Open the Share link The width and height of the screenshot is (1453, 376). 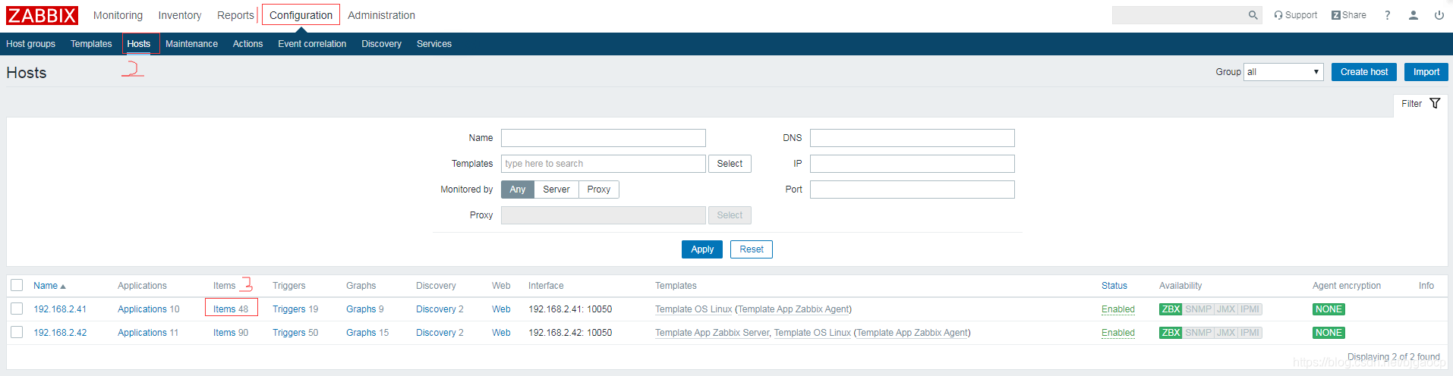click(x=1348, y=15)
